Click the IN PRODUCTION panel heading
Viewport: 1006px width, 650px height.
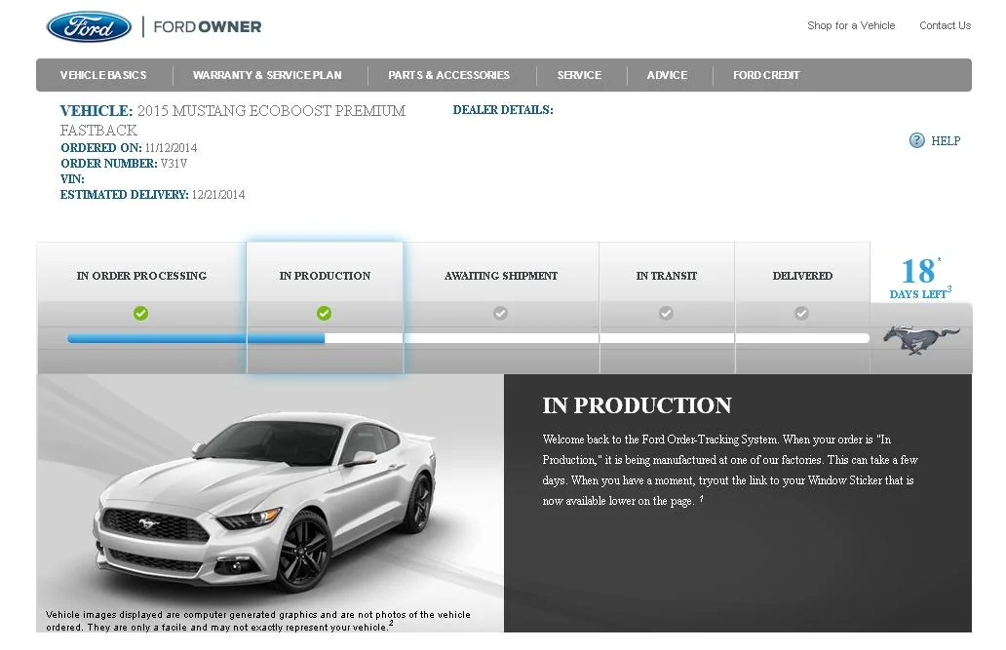coord(638,405)
